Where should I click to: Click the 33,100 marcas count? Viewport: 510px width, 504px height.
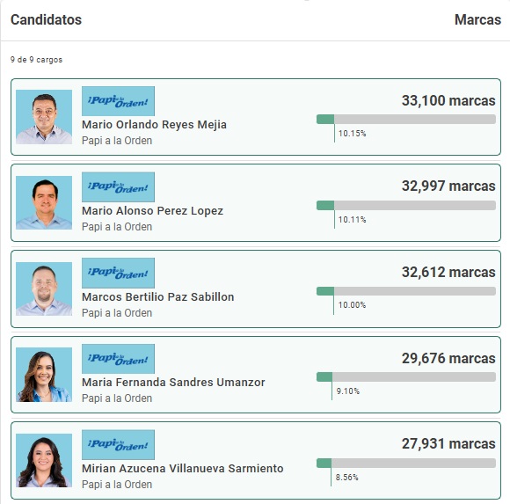coord(448,100)
